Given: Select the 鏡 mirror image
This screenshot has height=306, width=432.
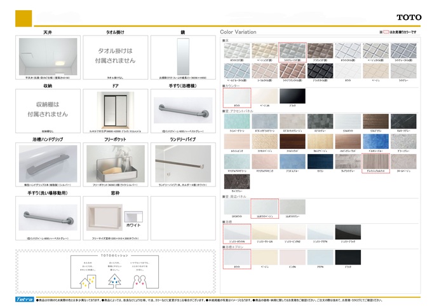Looking at the screenshot, I should click(182, 55).
